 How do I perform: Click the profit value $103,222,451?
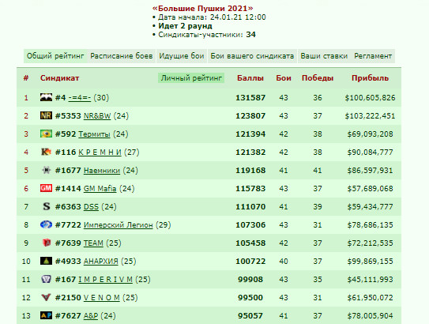click(x=371, y=115)
